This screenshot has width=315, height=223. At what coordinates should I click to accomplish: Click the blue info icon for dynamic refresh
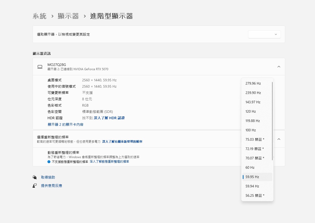point(49,162)
